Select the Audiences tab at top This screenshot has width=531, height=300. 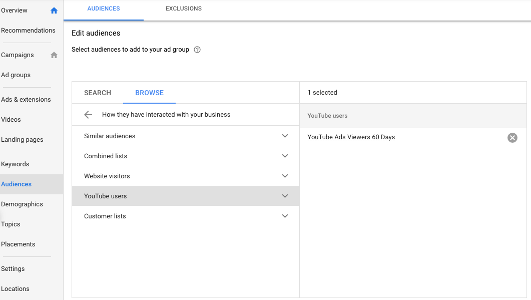coord(104,9)
